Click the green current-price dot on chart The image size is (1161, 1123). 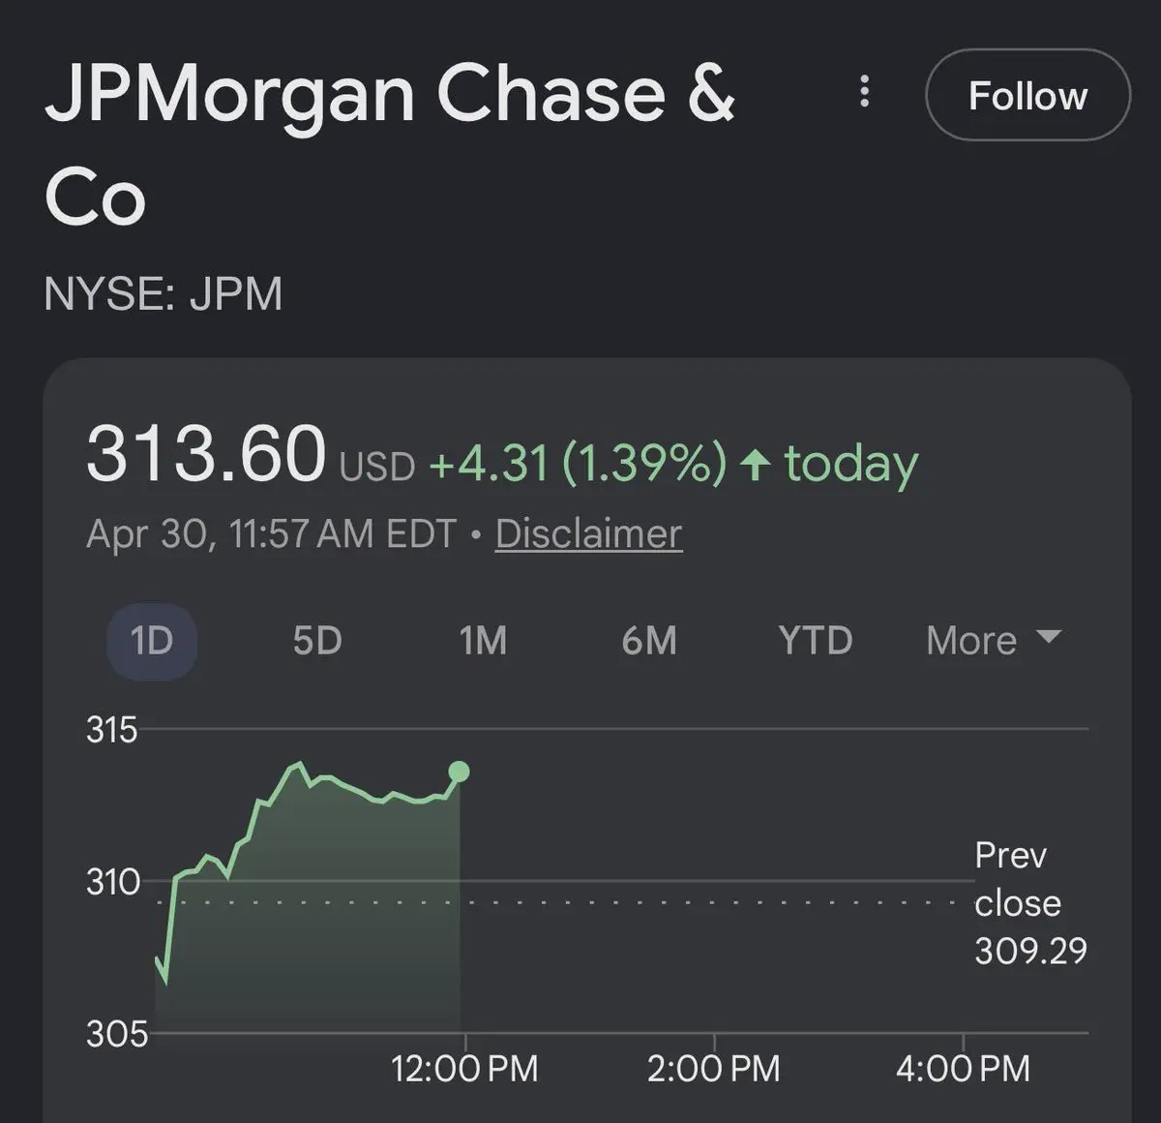[459, 772]
